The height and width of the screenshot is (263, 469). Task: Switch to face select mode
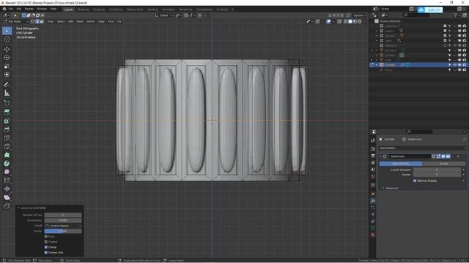(x=42, y=21)
